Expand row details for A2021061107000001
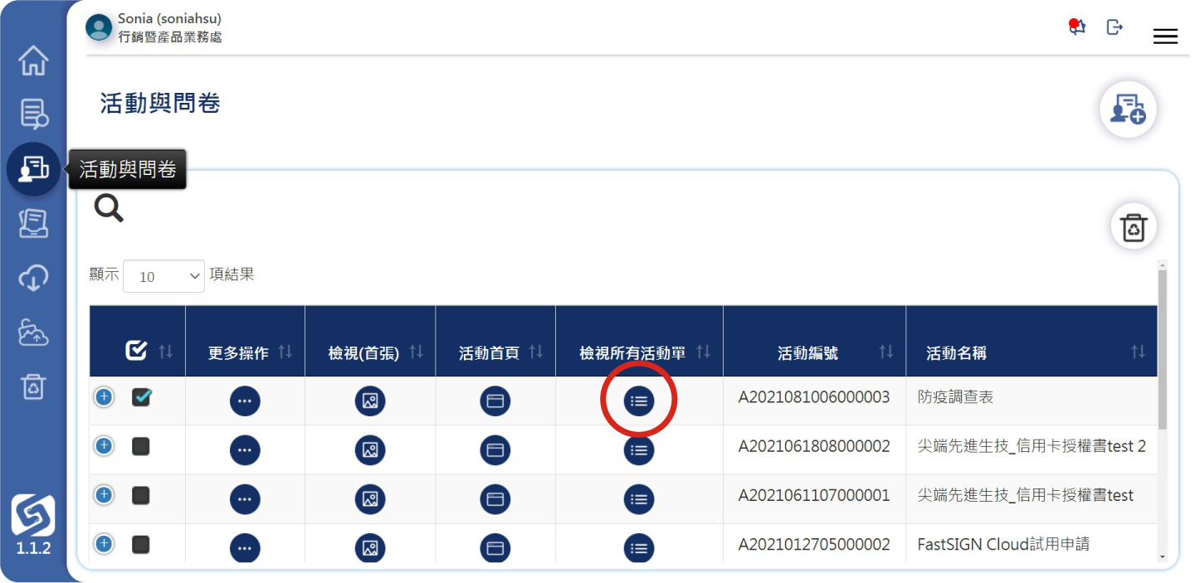The height and width of the screenshot is (583, 1195). tap(104, 495)
